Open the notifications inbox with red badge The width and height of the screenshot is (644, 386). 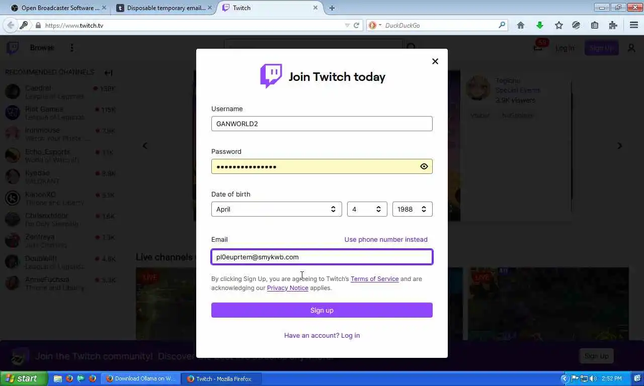538,47
